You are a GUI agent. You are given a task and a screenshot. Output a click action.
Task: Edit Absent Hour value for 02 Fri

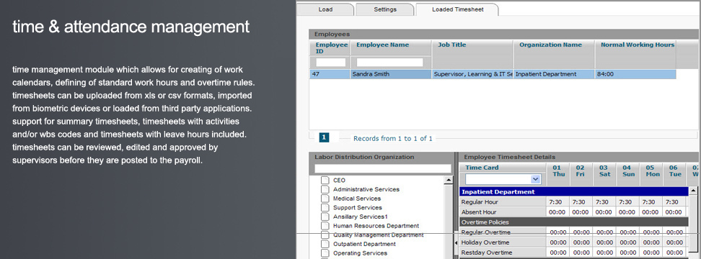tap(581, 212)
